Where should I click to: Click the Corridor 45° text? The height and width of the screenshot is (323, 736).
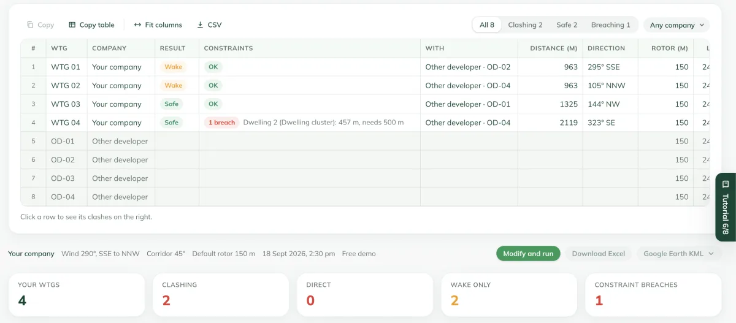click(166, 254)
